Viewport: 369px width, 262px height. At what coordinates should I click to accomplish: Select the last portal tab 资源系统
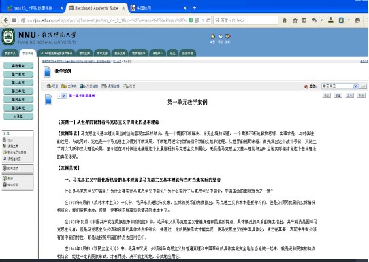point(187,53)
